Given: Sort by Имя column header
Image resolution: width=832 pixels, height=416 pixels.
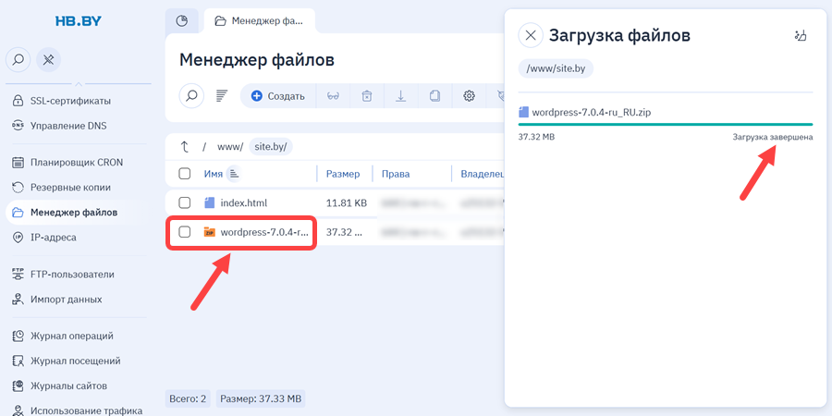Looking at the screenshot, I should point(214,174).
